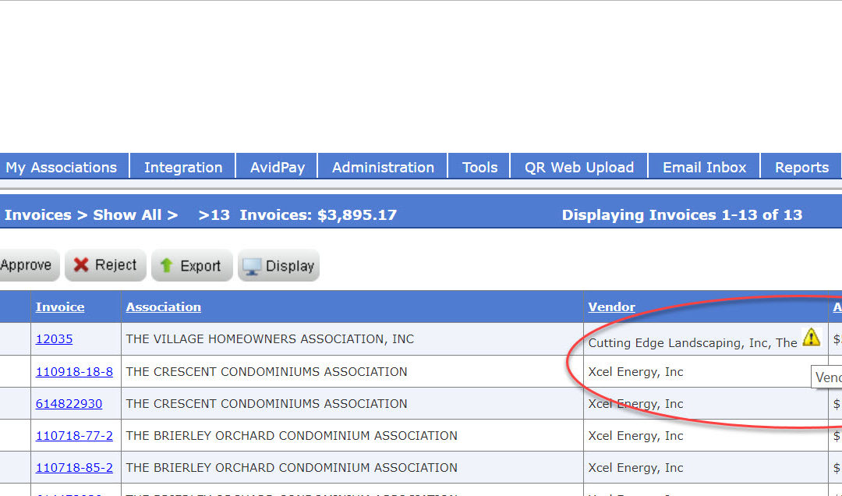842x496 pixels.
Task: Navigate to the Reports tab
Action: point(801,167)
